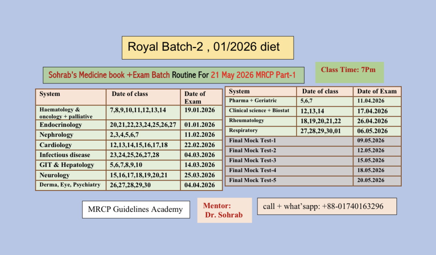Click the Final Mock Test-5 row label
This screenshot has width=436, height=255.
252,180
